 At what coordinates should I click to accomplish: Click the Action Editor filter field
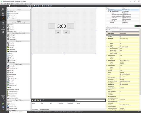point(90,101)
